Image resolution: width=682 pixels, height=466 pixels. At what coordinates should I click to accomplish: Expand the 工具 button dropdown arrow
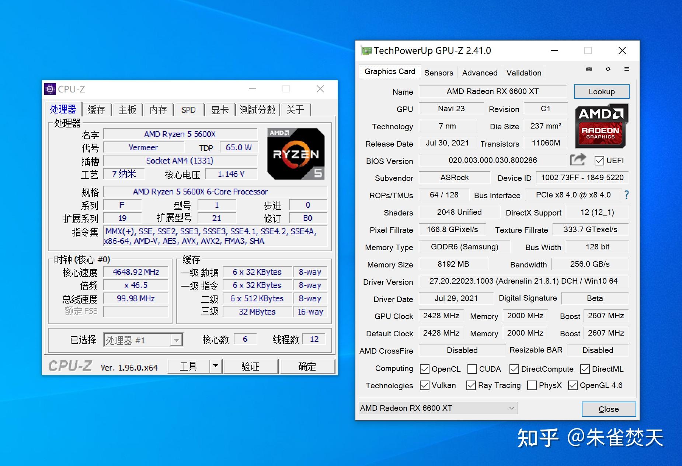coord(216,366)
